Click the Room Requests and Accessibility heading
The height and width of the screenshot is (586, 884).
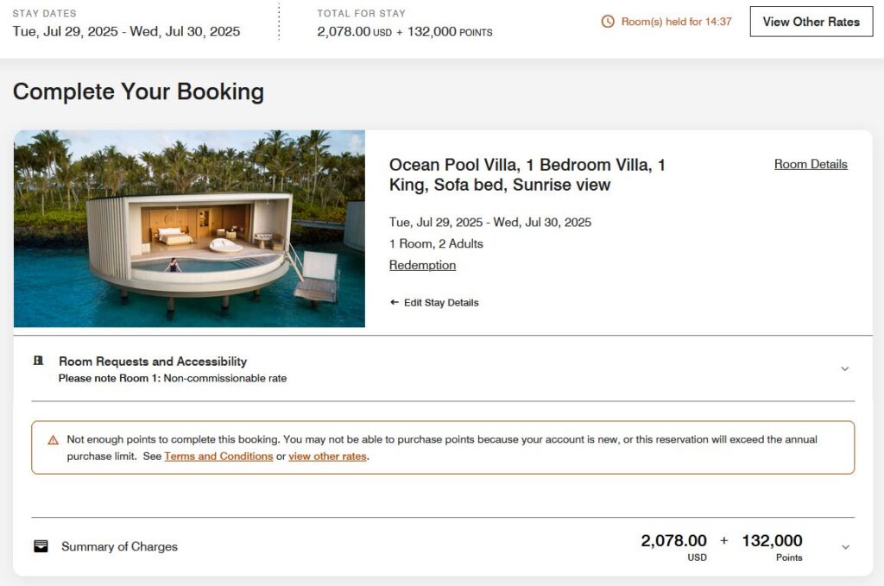[153, 362]
